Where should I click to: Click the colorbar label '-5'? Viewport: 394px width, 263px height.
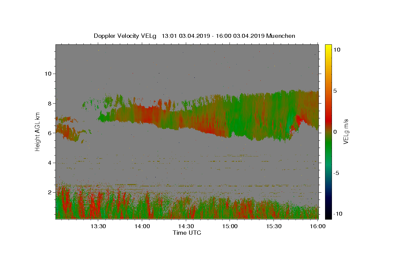coord(337,173)
